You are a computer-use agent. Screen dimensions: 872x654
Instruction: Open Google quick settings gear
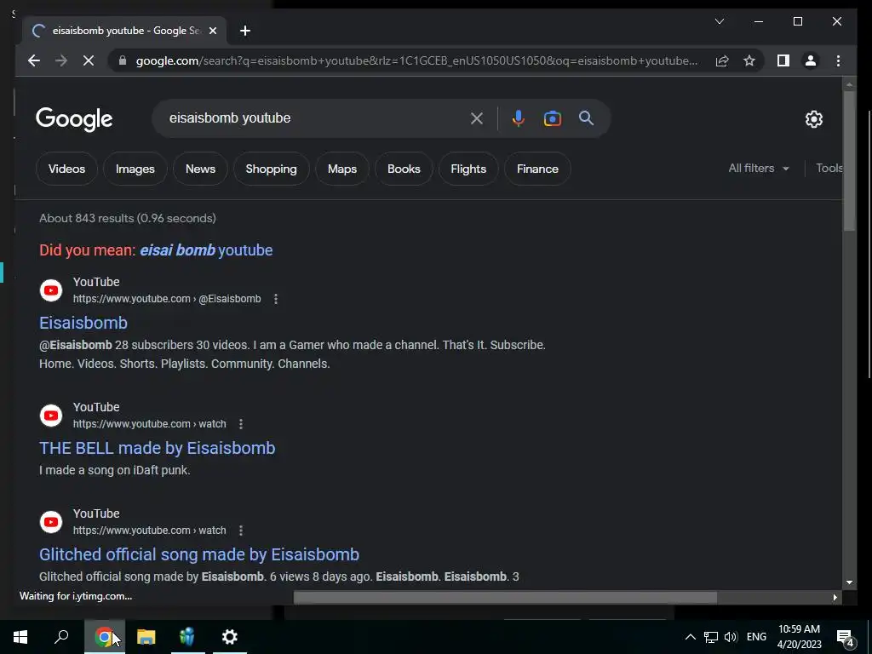tap(813, 118)
